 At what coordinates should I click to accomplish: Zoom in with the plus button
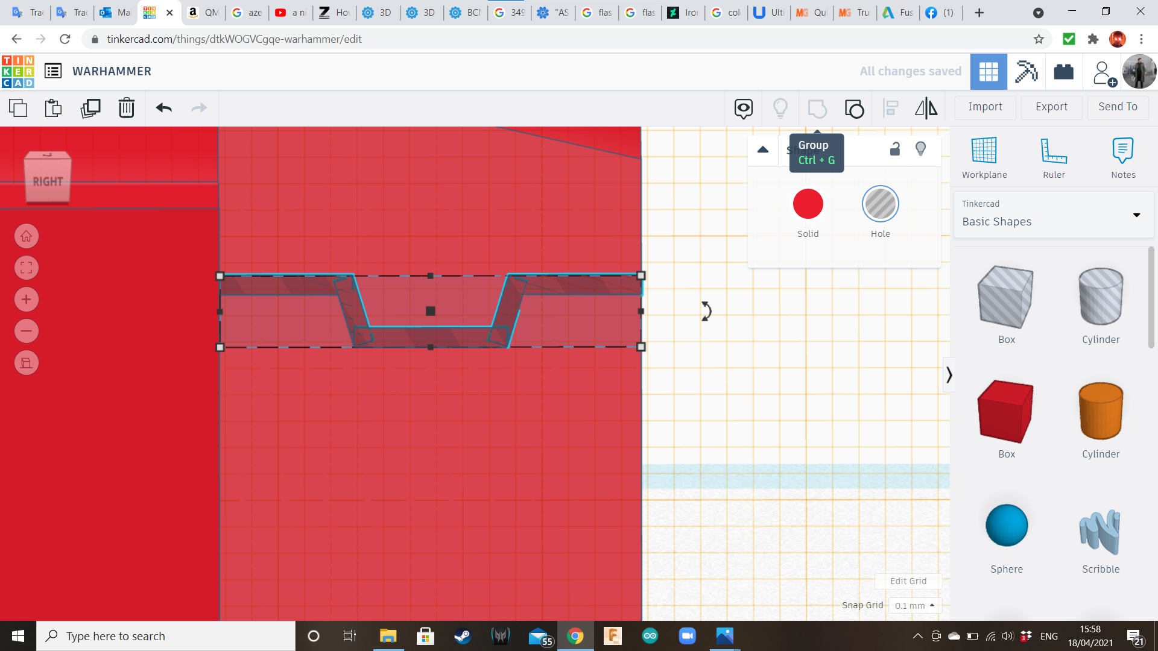click(27, 300)
